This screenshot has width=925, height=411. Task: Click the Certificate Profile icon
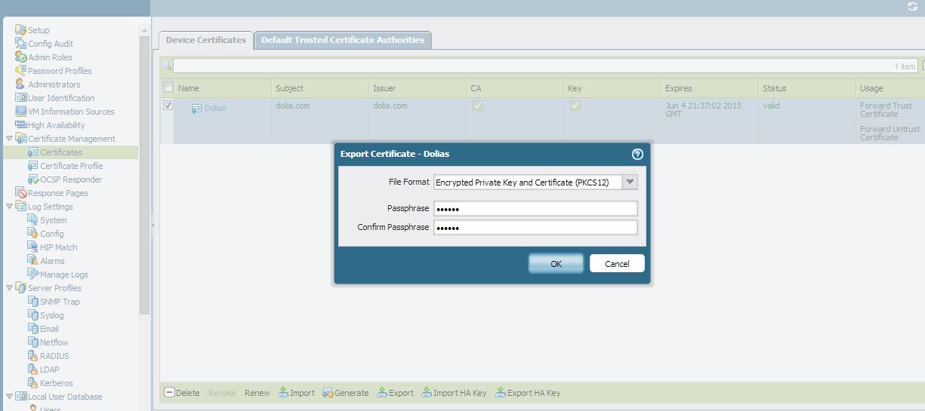(32, 166)
